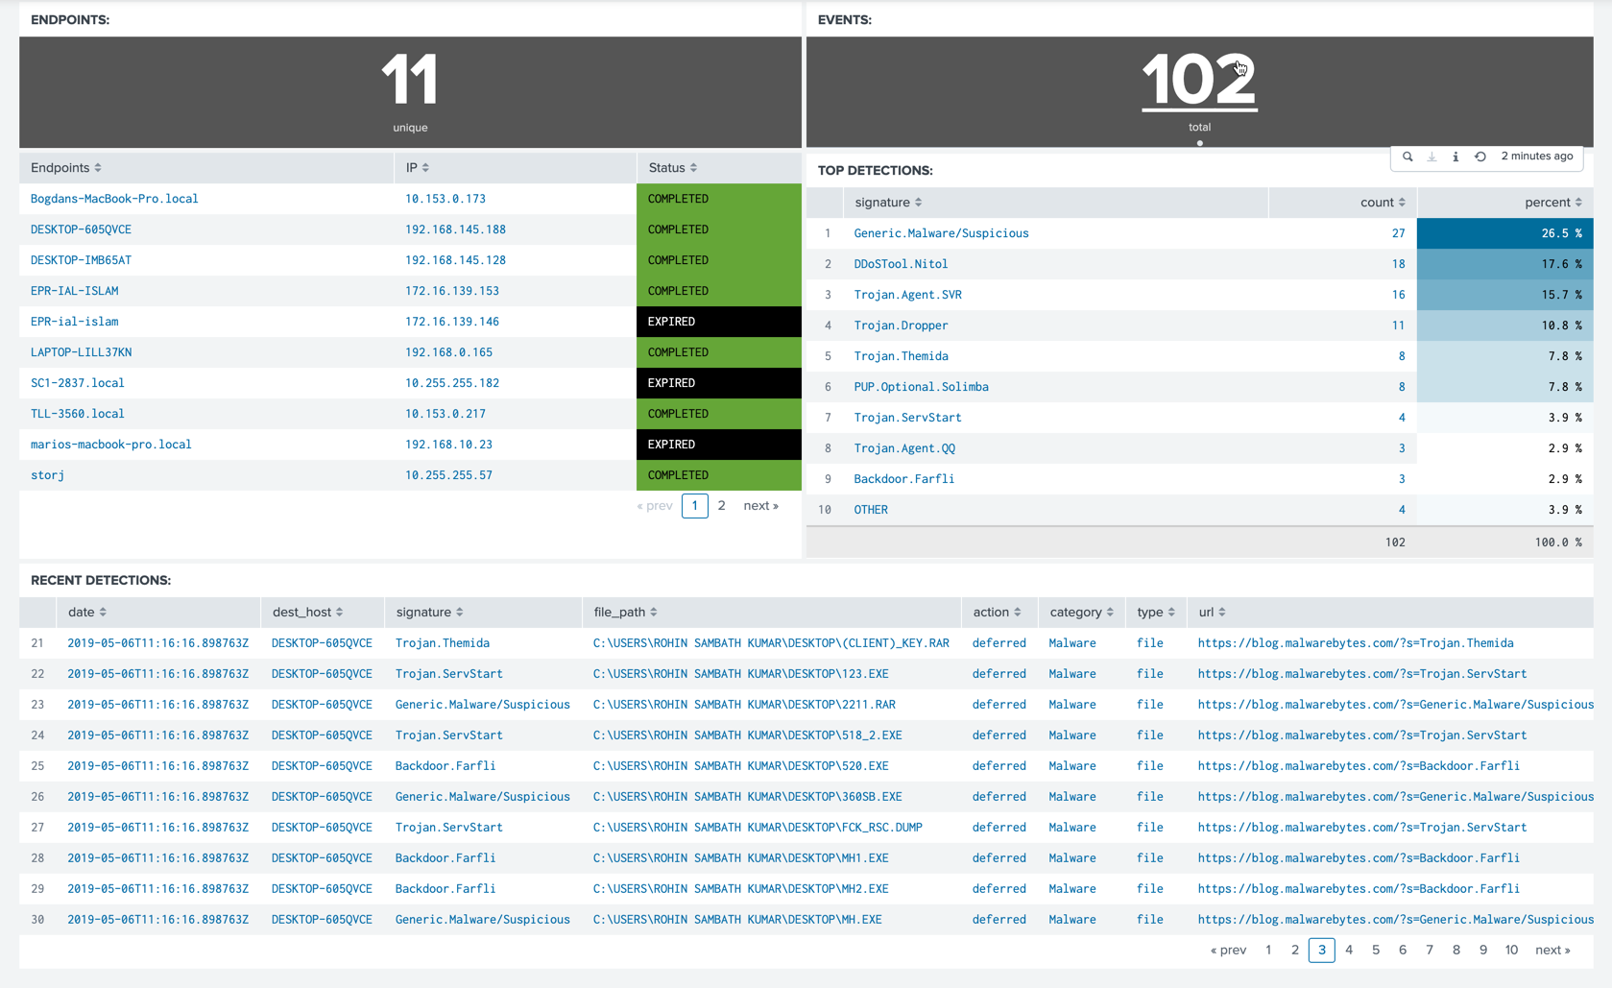Click the 17.6 % percent bar cell
This screenshot has height=988, width=1612.
(x=1504, y=264)
